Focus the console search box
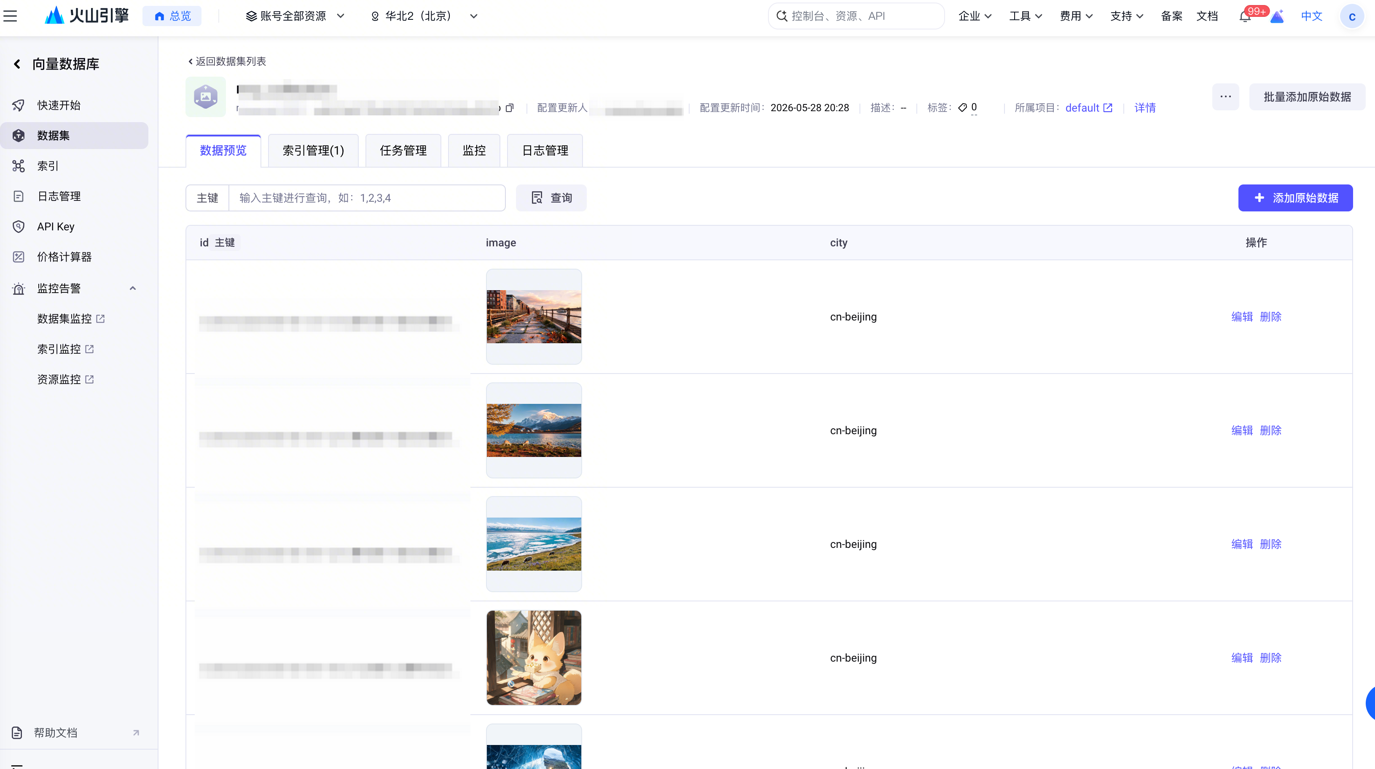 [x=856, y=16]
